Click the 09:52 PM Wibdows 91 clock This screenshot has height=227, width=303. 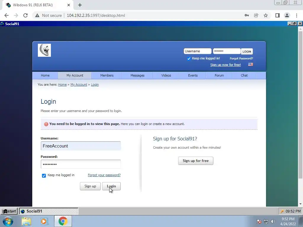(293, 211)
